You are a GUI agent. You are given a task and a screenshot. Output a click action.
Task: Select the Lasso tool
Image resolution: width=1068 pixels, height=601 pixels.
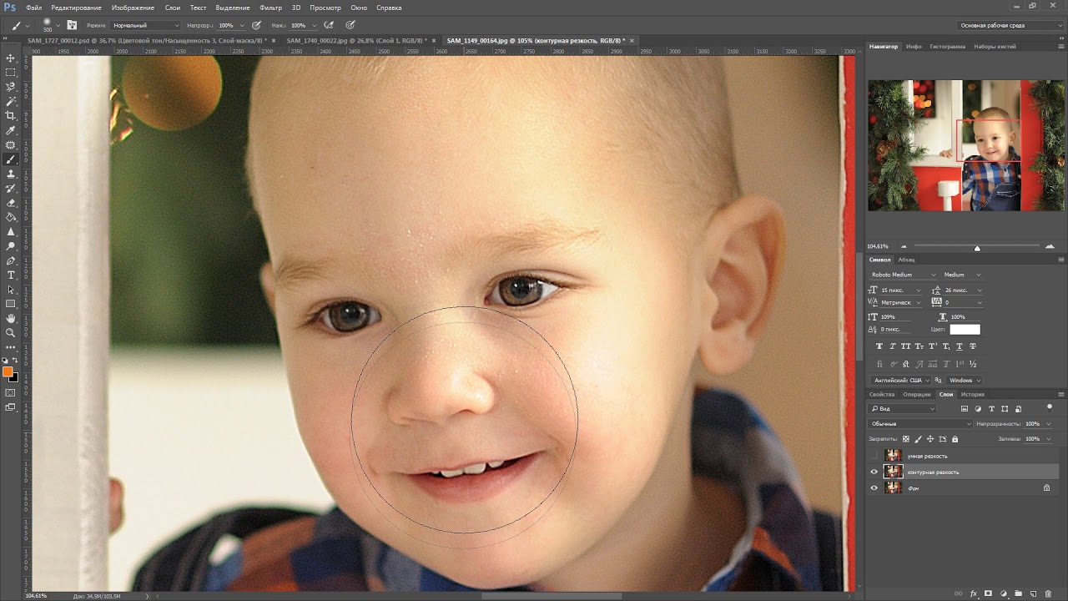click(x=11, y=87)
